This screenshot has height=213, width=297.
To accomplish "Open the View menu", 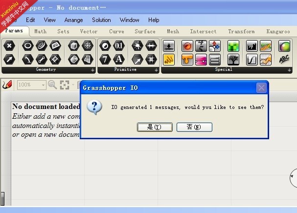I will (49, 20).
